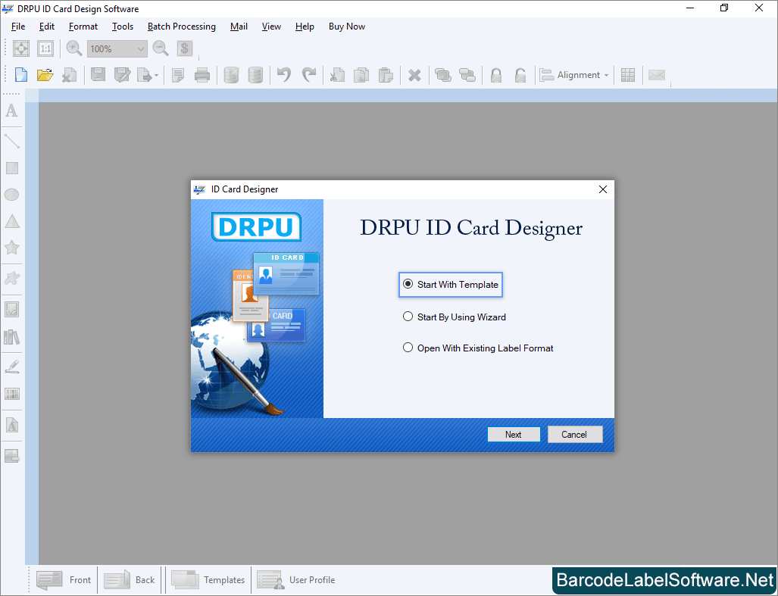
Task: Select the Line drawing tool
Action: pos(11,140)
